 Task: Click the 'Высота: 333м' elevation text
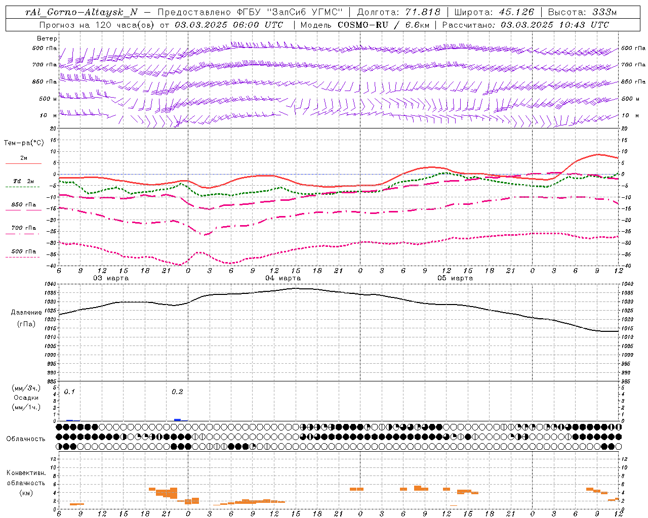582,12
